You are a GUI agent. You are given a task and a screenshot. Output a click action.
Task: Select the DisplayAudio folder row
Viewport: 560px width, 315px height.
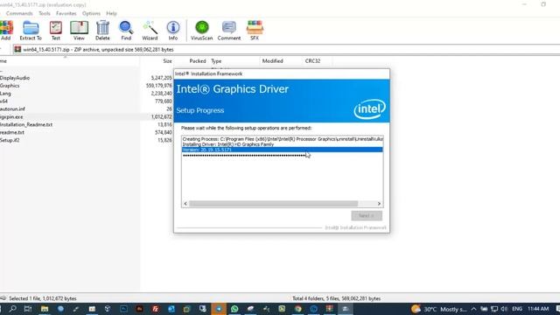pos(15,78)
